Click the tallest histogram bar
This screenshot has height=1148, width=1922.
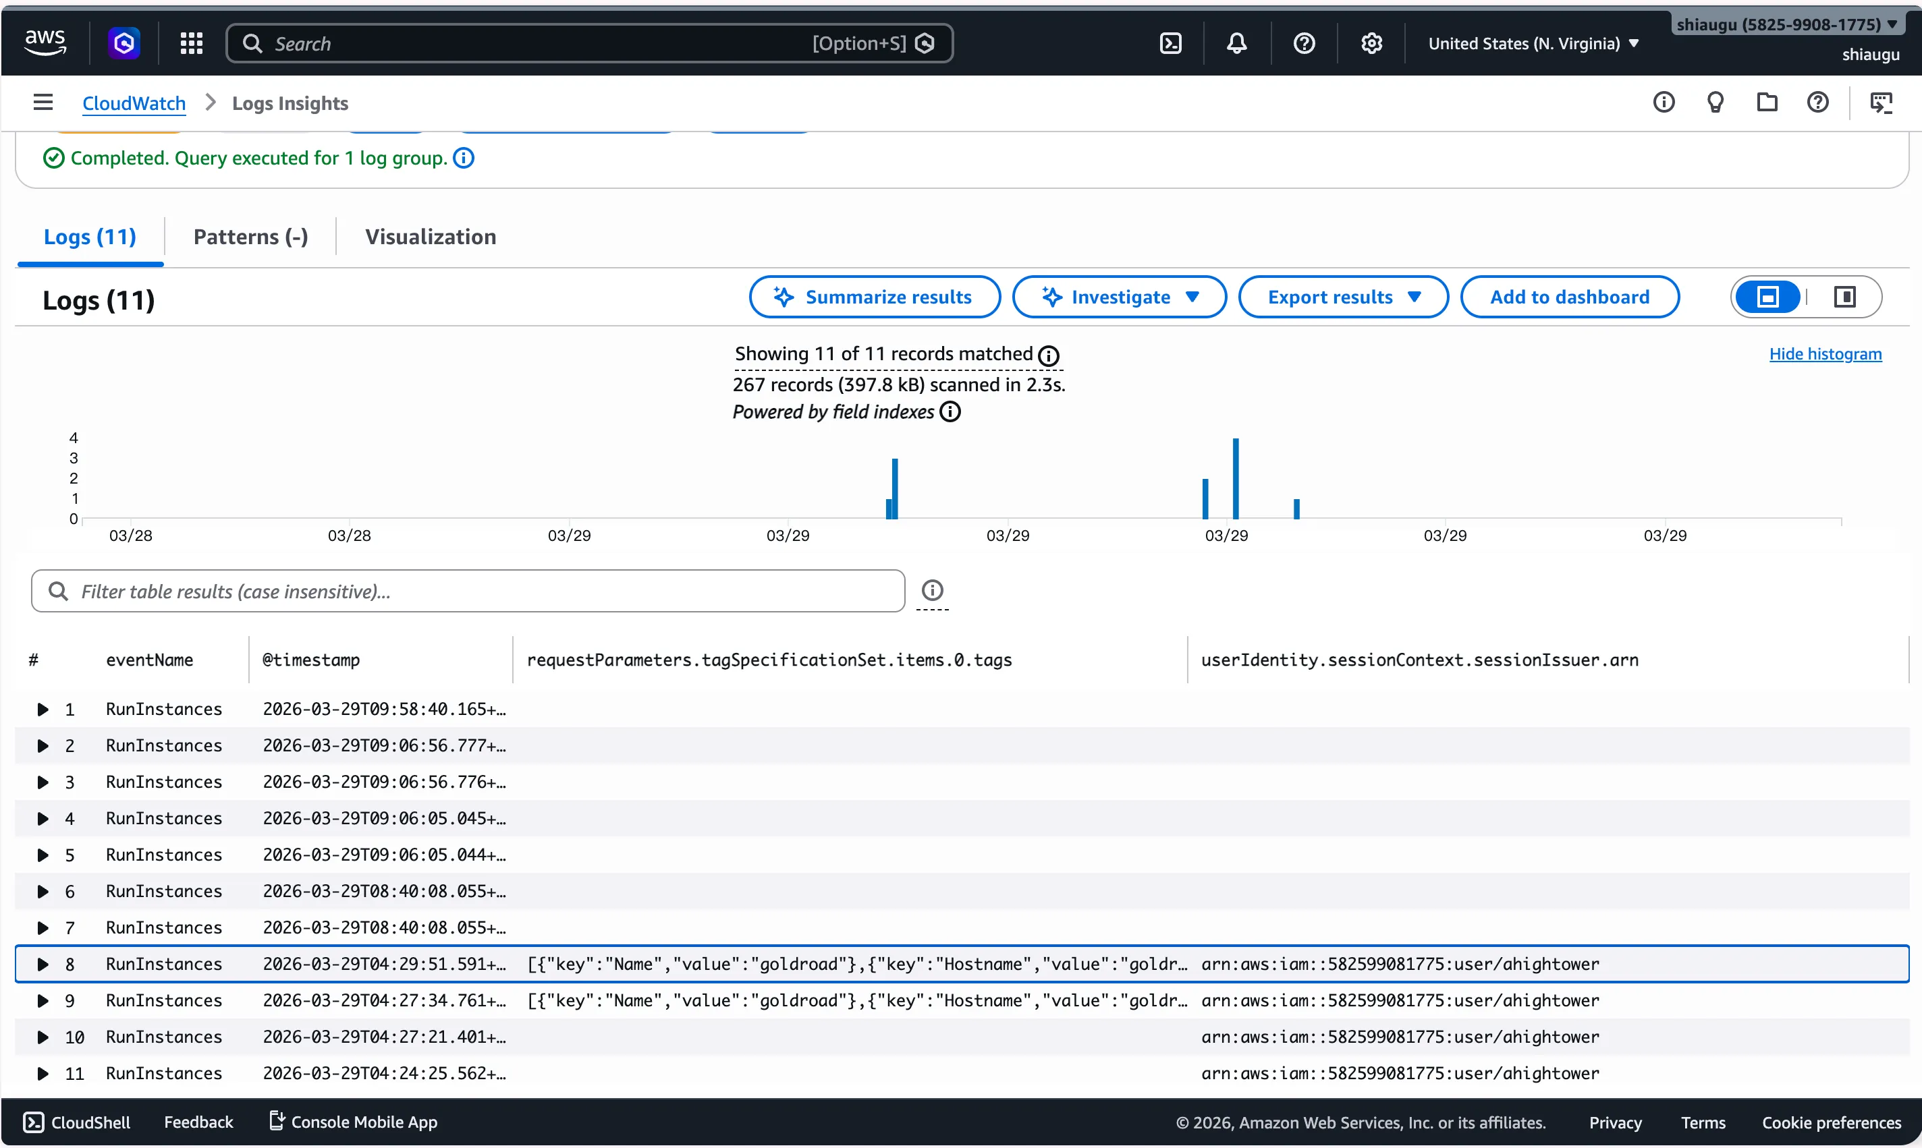(1236, 479)
